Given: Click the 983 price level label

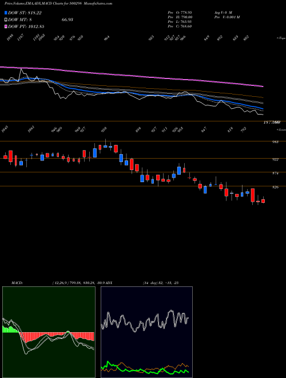Looking at the screenshot, I should pyautogui.click(x=275, y=142).
